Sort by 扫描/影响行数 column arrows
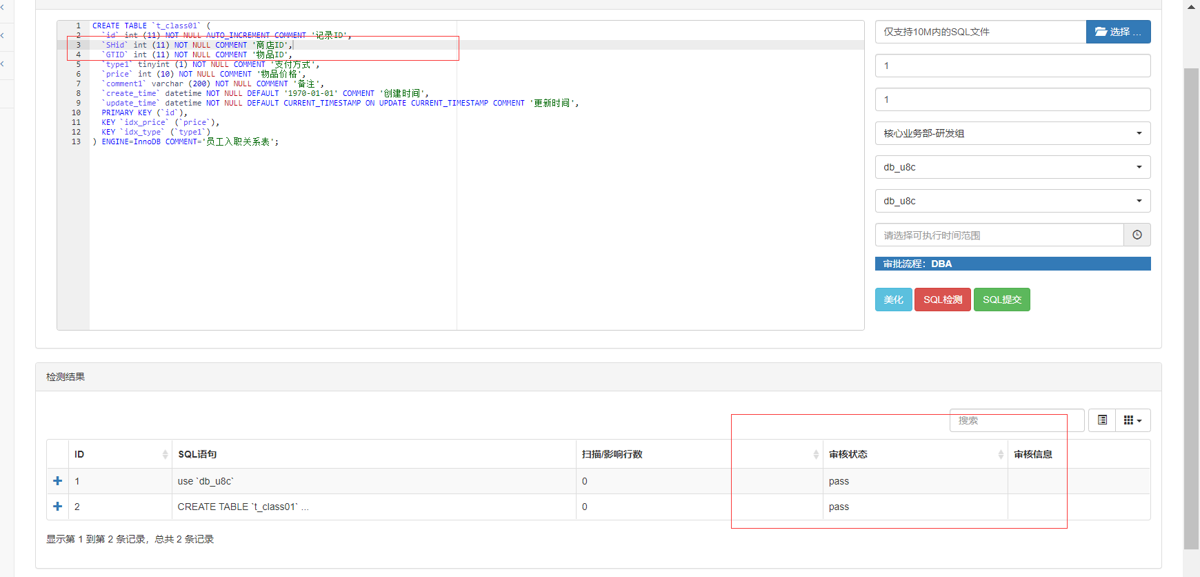 (x=816, y=454)
